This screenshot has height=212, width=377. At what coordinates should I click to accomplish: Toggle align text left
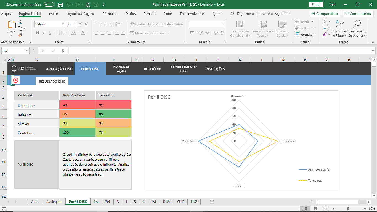[x=97, y=33]
